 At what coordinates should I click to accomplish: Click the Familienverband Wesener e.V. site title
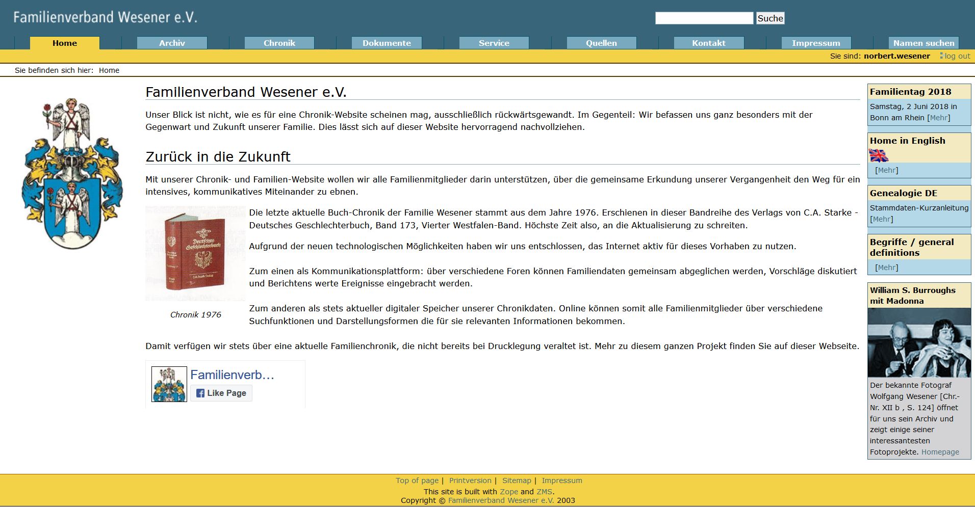pos(105,17)
